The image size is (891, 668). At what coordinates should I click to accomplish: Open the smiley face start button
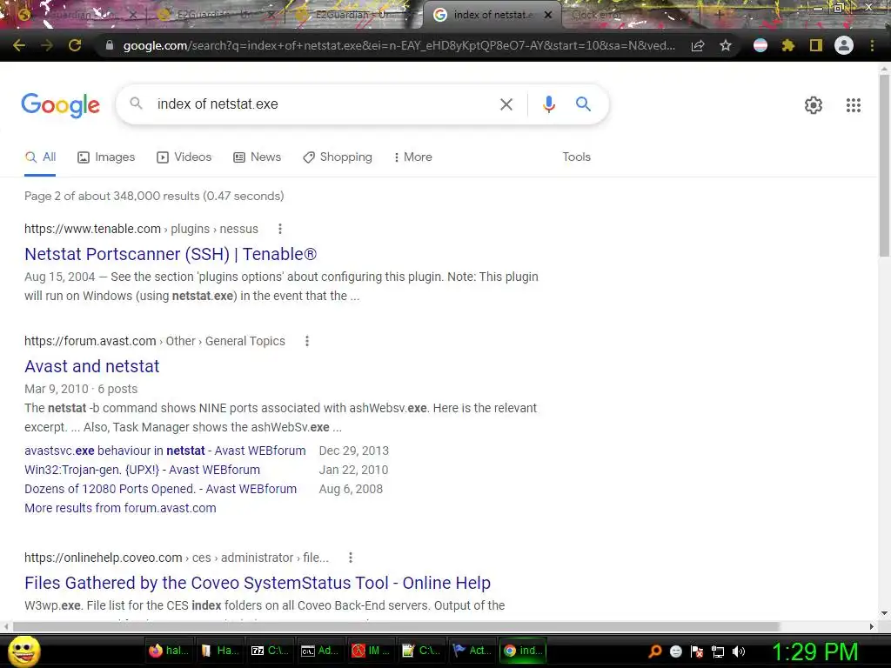click(x=24, y=651)
